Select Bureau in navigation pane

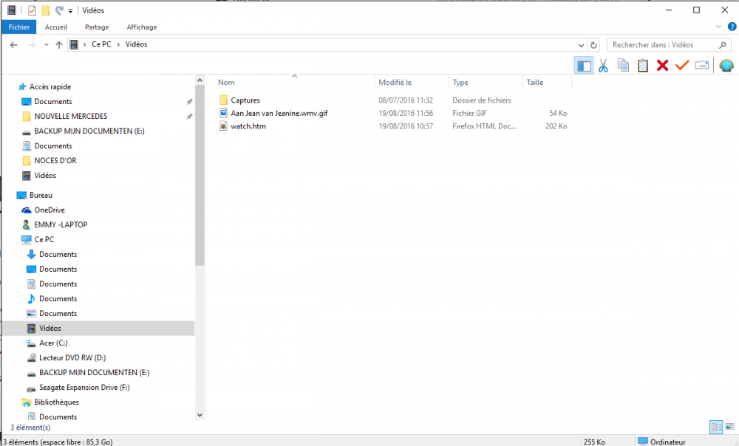(41, 195)
